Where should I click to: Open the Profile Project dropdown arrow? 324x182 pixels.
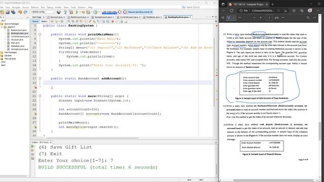click(99, 12)
